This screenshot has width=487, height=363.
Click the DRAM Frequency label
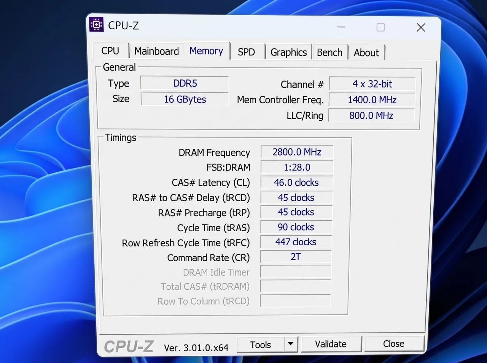click(x=214, y=153)
